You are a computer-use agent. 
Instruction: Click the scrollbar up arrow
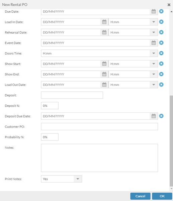click(x=171, y=12)
